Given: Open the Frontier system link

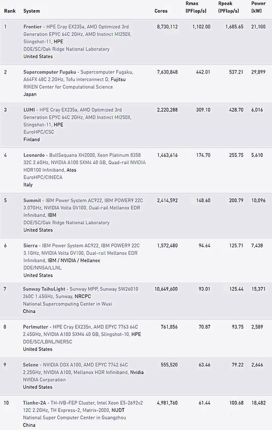Looking at the screenshot, I should 33,27.
